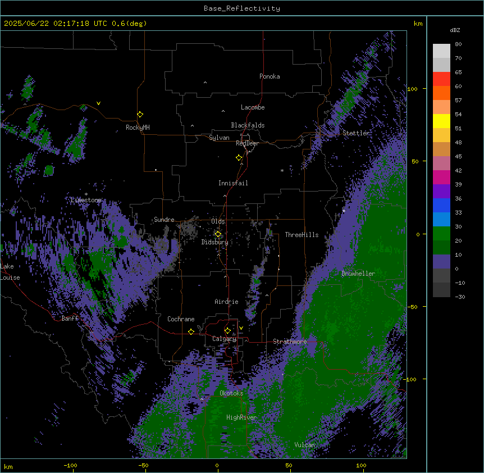
Task: Select the Sundre label
Action: pyautogui.click(x=164, y=220)
